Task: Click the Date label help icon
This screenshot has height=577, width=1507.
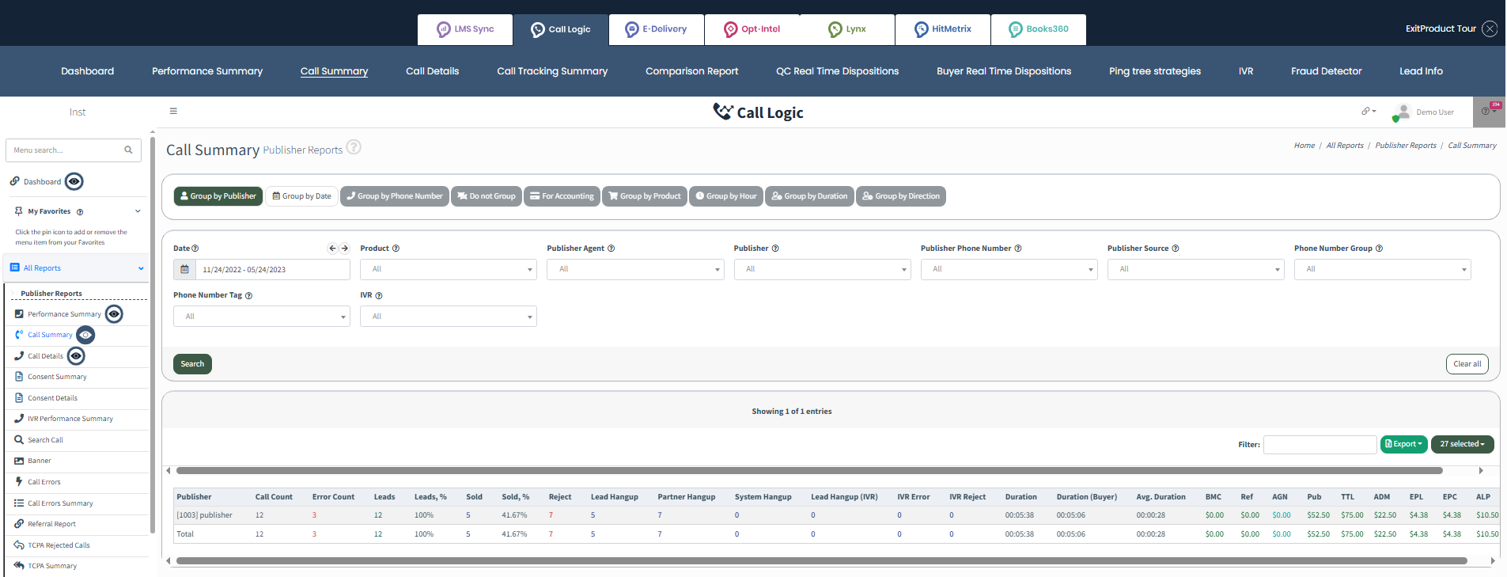Action: [195, 249]
